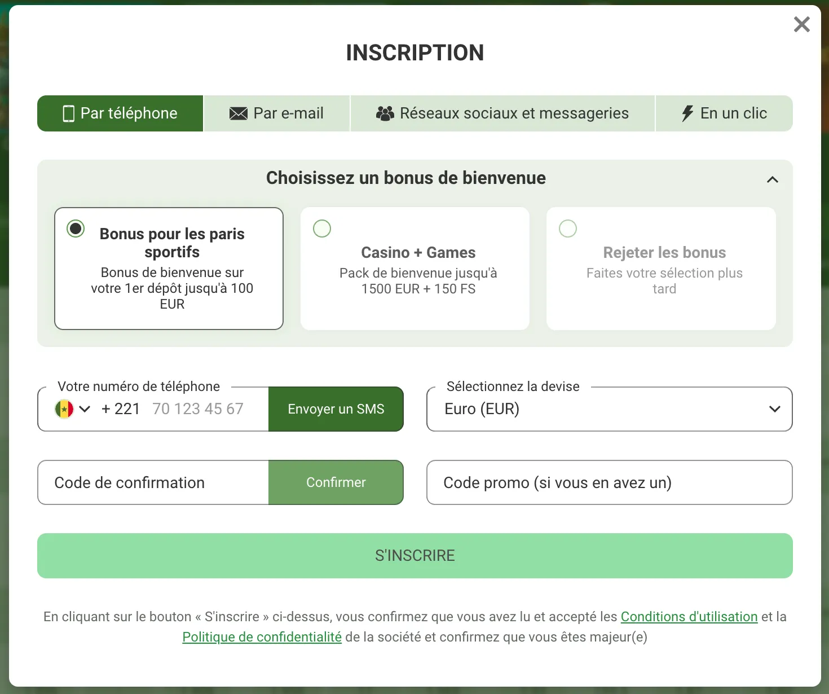Switch to the Par e-mail tab
The image size is (829, 694).
click(277, 113)
